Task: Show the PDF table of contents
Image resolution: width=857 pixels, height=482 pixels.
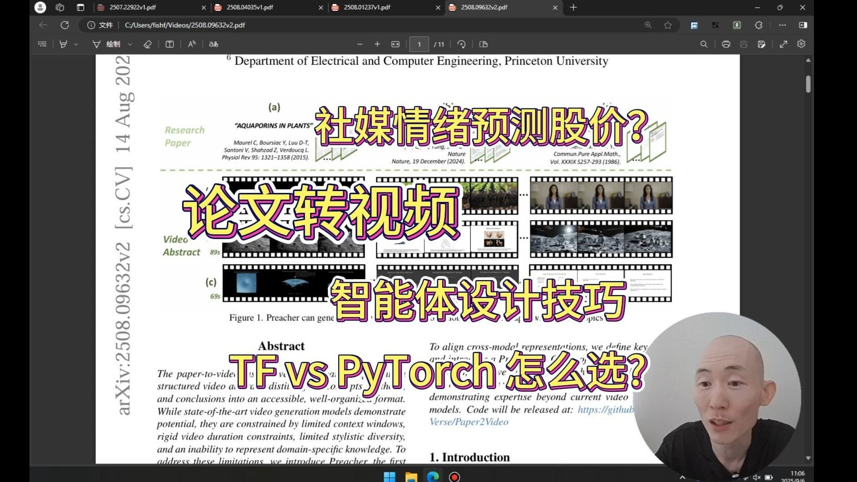Action: pos(42,44)
